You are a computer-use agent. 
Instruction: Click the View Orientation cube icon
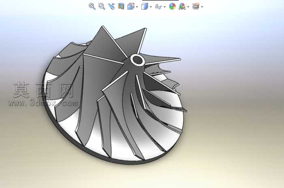coord(131,6)
